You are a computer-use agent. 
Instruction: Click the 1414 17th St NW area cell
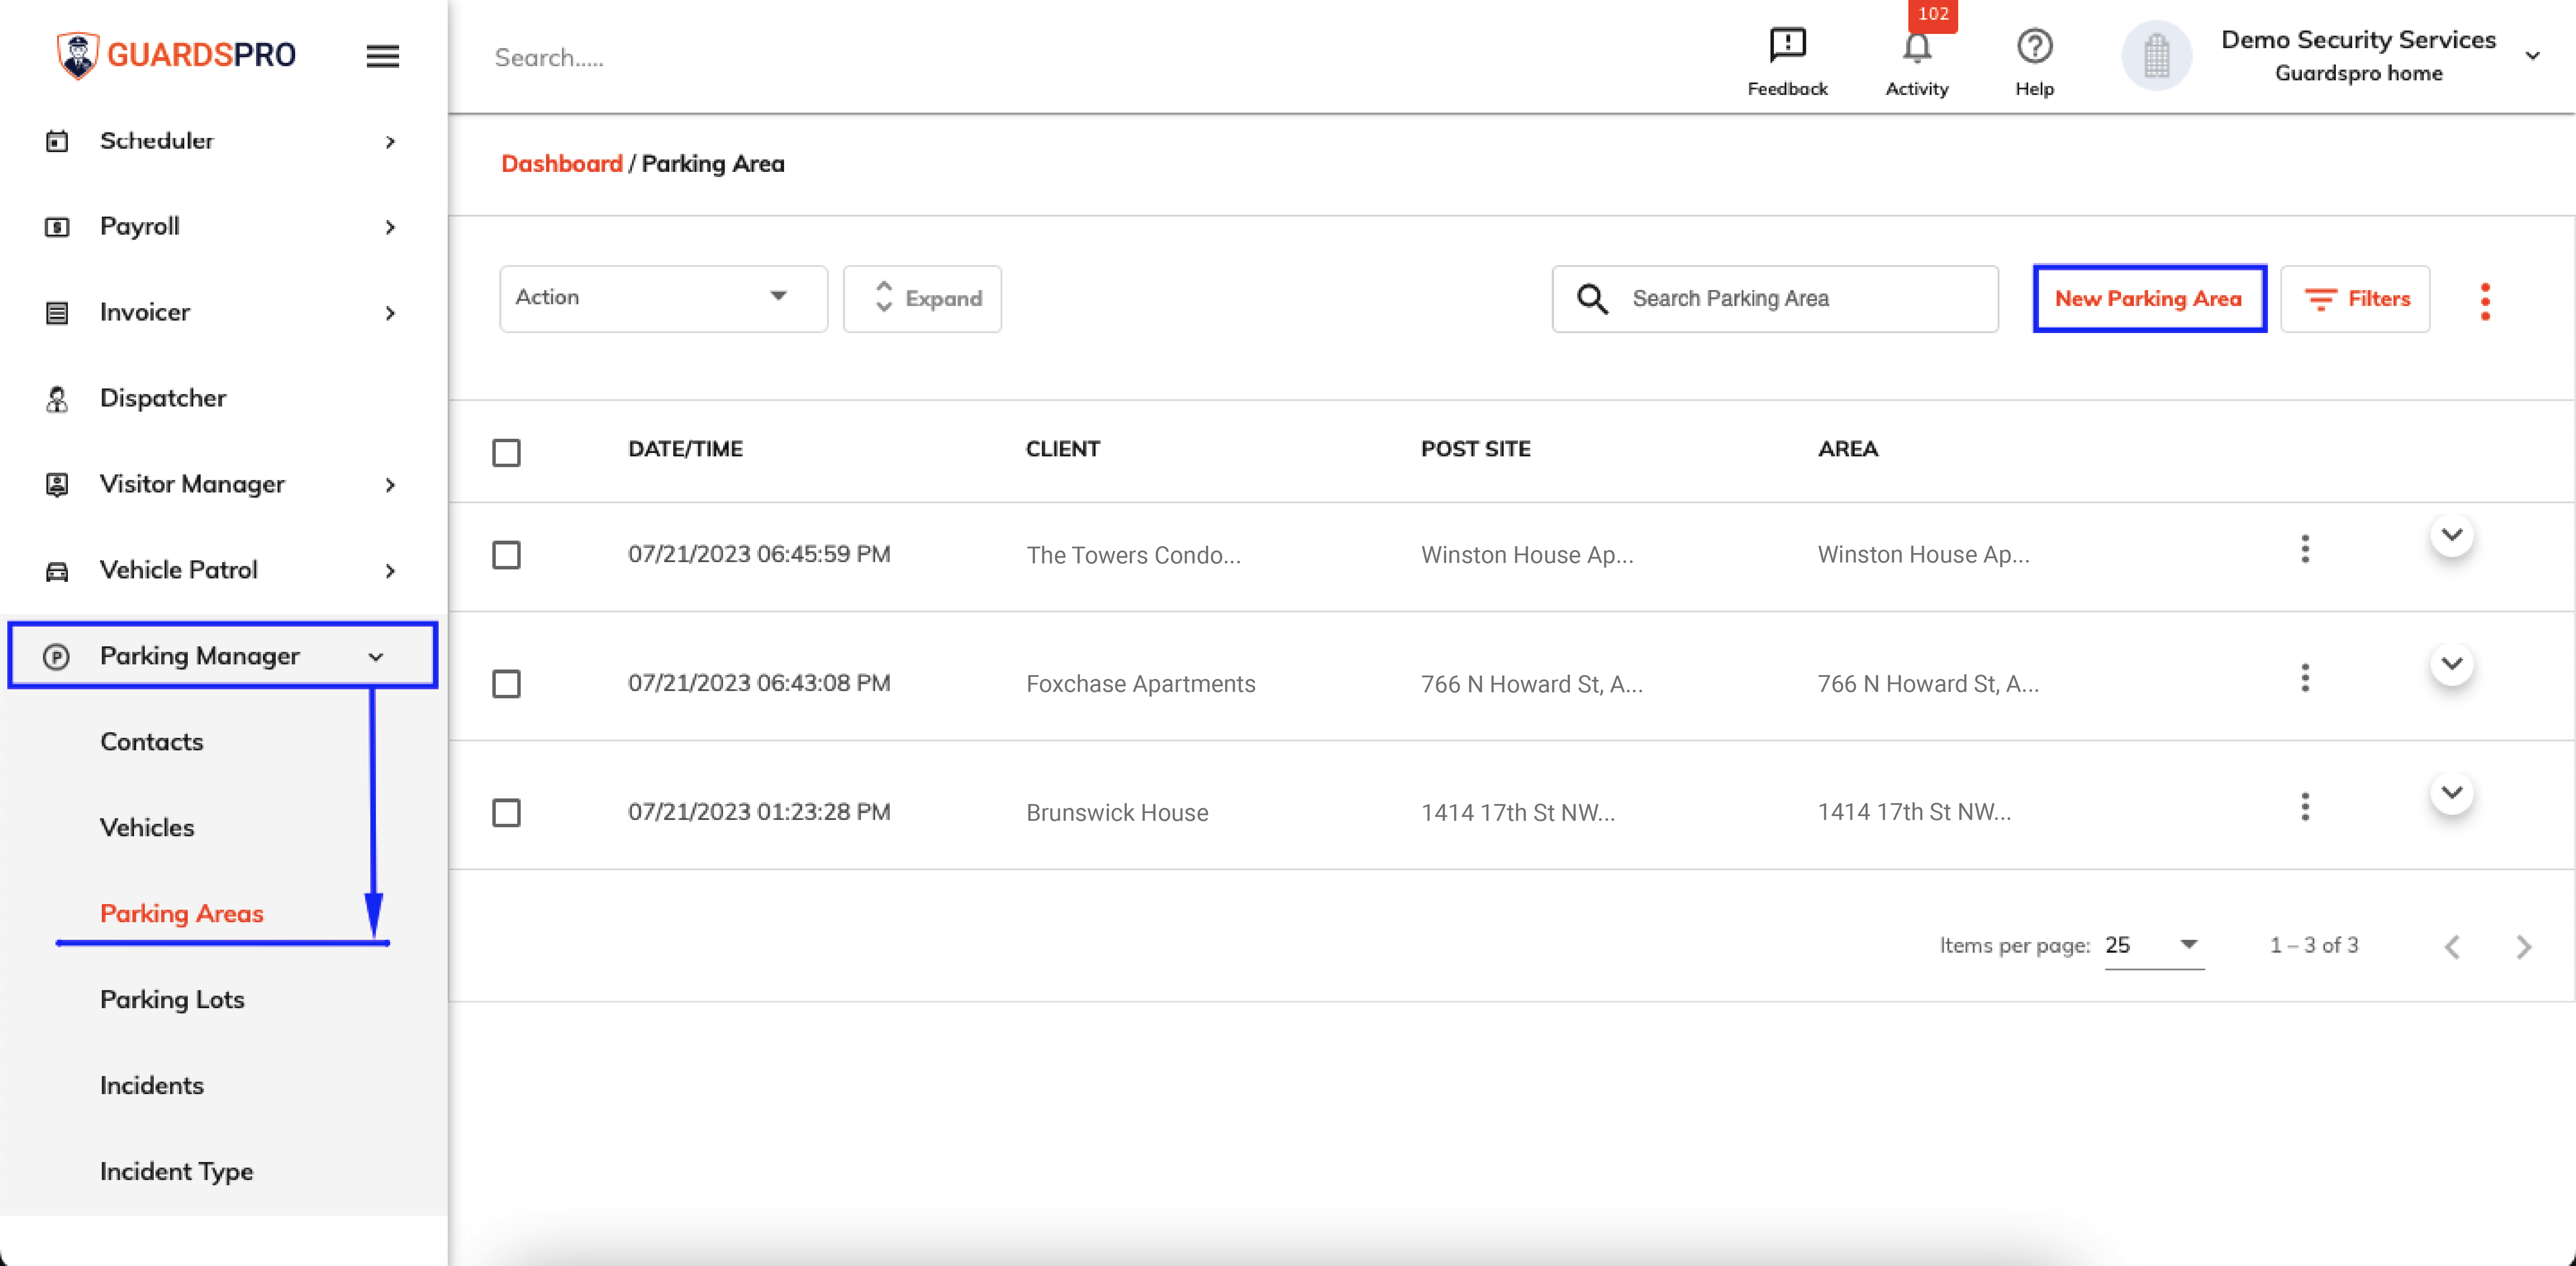tap(1914, 812)
